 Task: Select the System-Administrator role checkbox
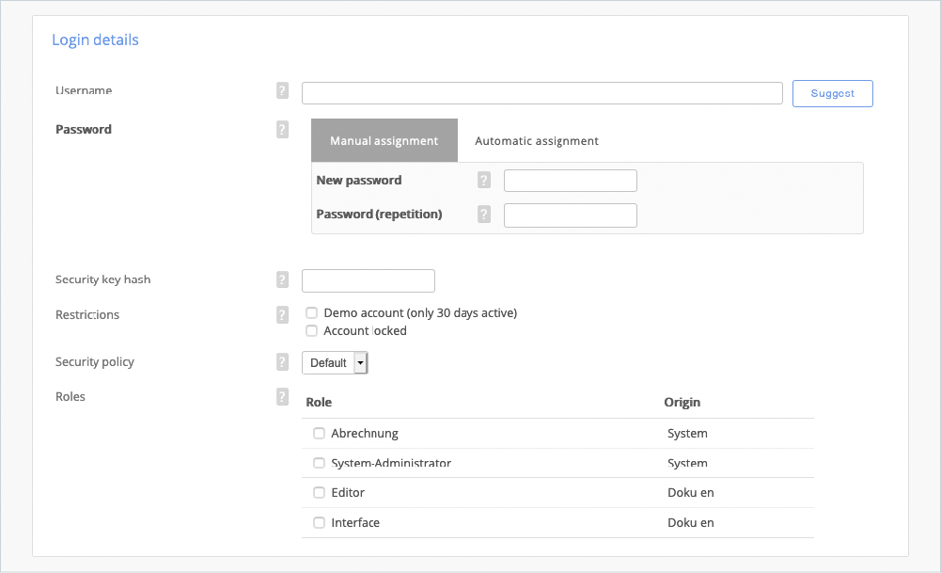coord(320,464)
